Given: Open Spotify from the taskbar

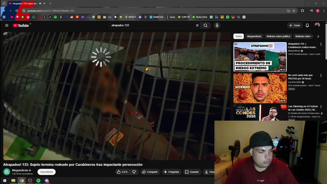Looking at the screenshot, I should [x=38, y=181].
